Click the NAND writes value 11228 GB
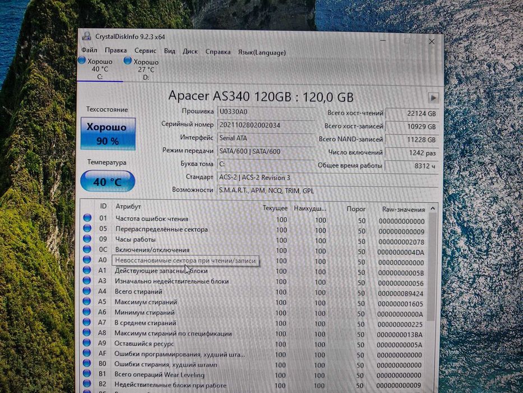 [x=411, y=140]
